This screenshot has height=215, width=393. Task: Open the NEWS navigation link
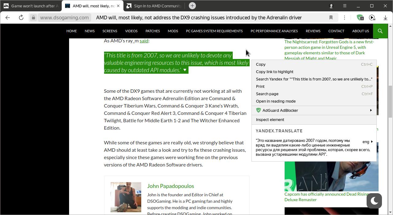point(90,31)
